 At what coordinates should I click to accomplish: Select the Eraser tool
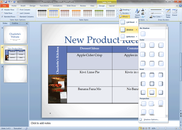(175, 12)
